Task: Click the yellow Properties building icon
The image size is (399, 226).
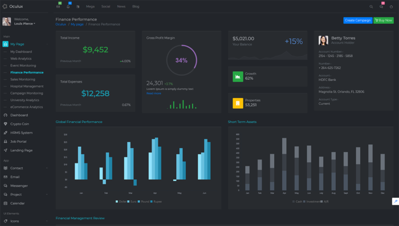Action: 238,103
